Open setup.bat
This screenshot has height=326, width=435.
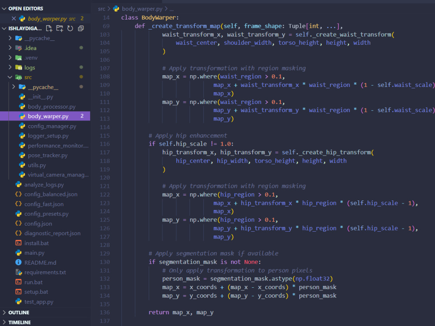click(36, 292)
